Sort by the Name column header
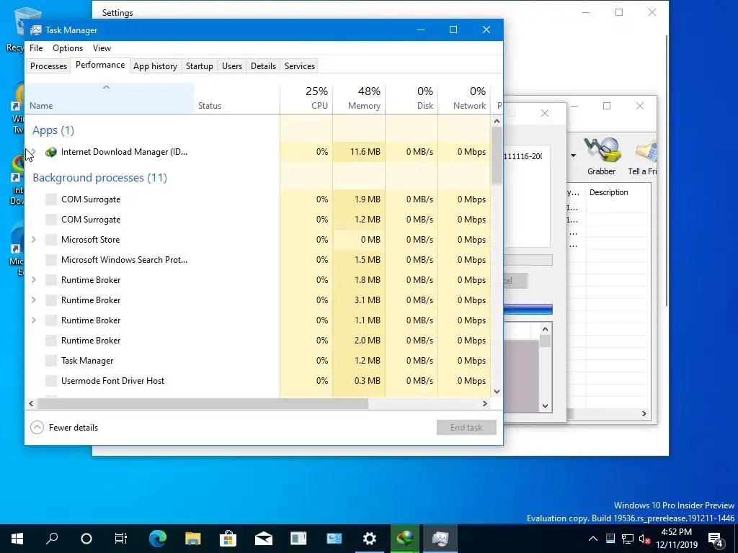 pos(110,99)
